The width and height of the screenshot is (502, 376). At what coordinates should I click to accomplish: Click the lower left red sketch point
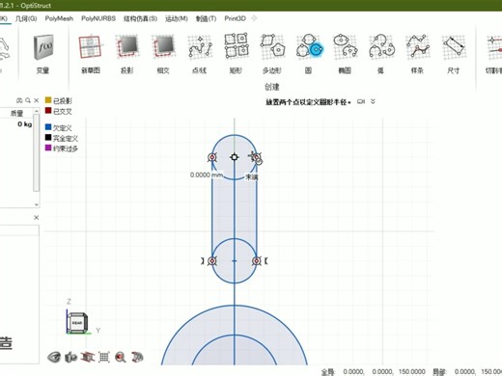(x=212, y=261)
